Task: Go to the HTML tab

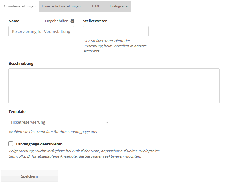Action: point(95,6)
